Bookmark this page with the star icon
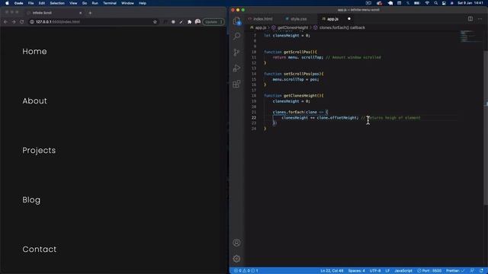The image size is (488, 274). coord(155,22)
